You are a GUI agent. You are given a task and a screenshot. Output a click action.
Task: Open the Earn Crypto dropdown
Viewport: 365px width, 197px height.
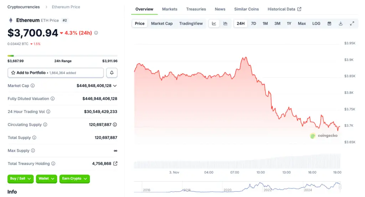(x=74, y=178)
